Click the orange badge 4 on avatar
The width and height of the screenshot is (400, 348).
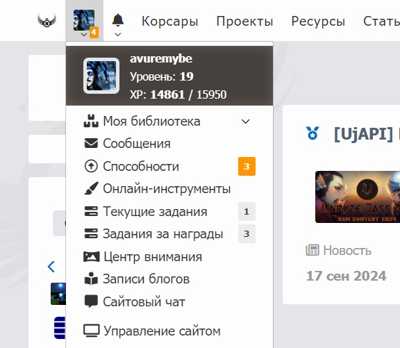tap(94, 32)
